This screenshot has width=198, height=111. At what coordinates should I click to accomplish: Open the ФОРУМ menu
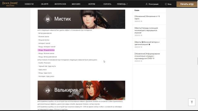pyautogui.click(x=92, y=4)
